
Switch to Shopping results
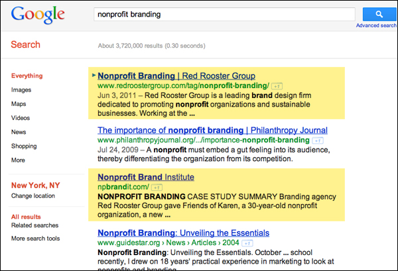[24, 146]
